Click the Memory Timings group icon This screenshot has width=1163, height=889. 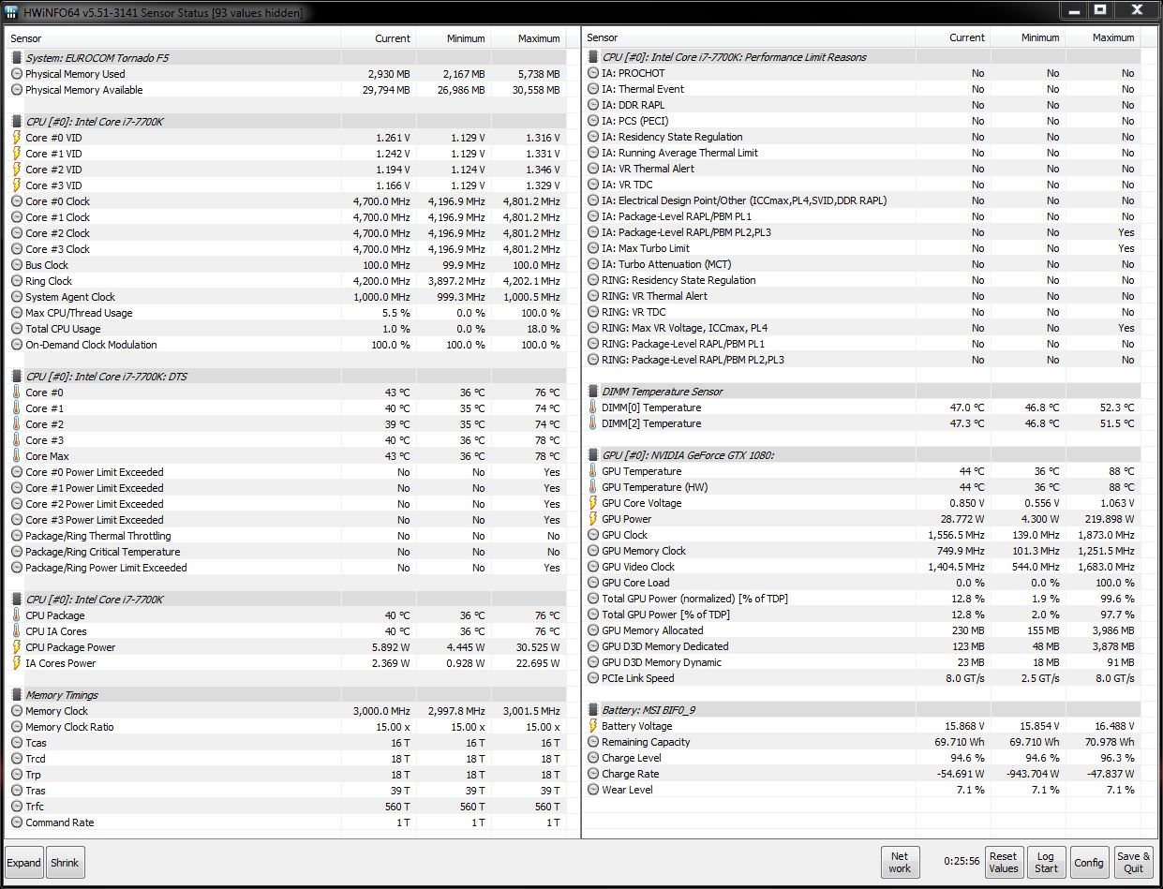coord(17,695)
